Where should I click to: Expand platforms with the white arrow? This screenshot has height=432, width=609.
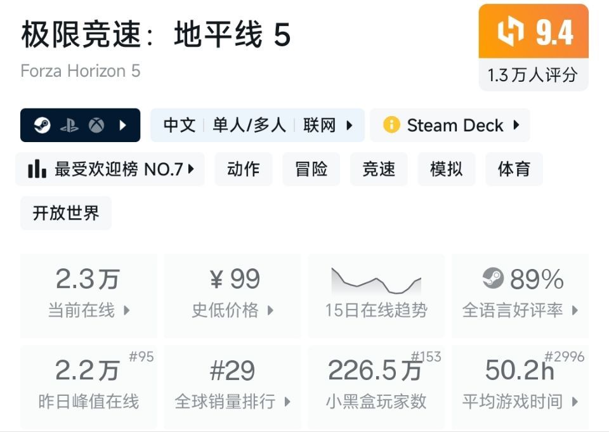pos(123,126)
